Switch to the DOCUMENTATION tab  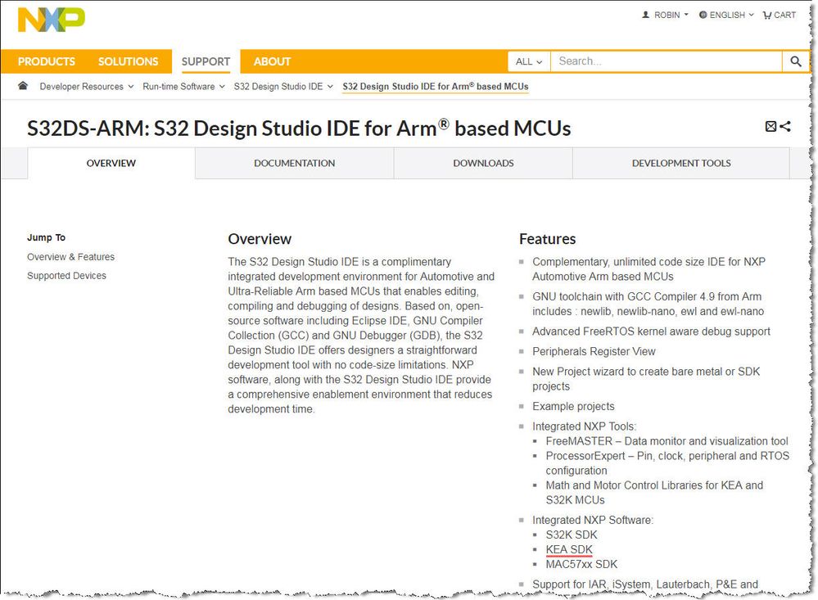pyautogui.click(x=295, y=164)
